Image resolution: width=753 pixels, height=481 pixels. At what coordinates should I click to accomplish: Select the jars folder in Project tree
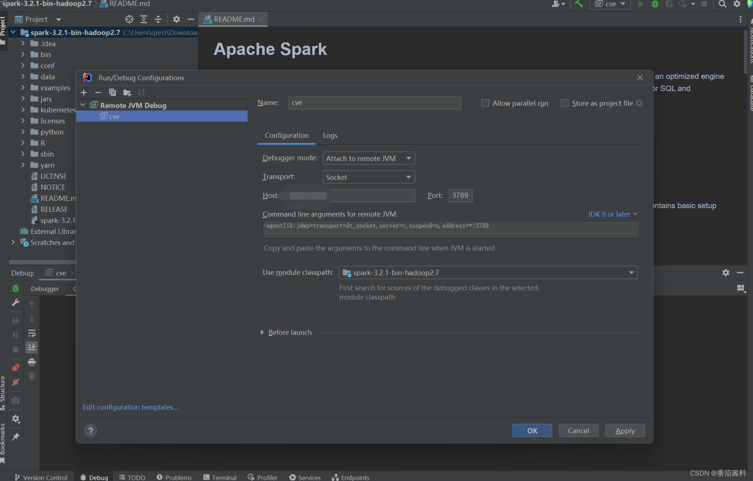click(41, 99)
